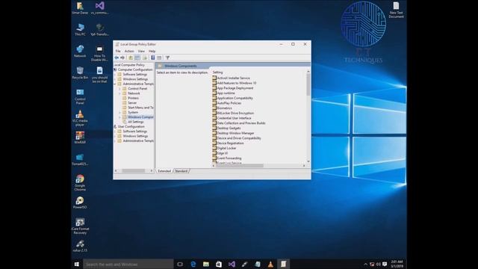
Task: Select the WinRAR desktop icon
Action: tap(80, 137)
